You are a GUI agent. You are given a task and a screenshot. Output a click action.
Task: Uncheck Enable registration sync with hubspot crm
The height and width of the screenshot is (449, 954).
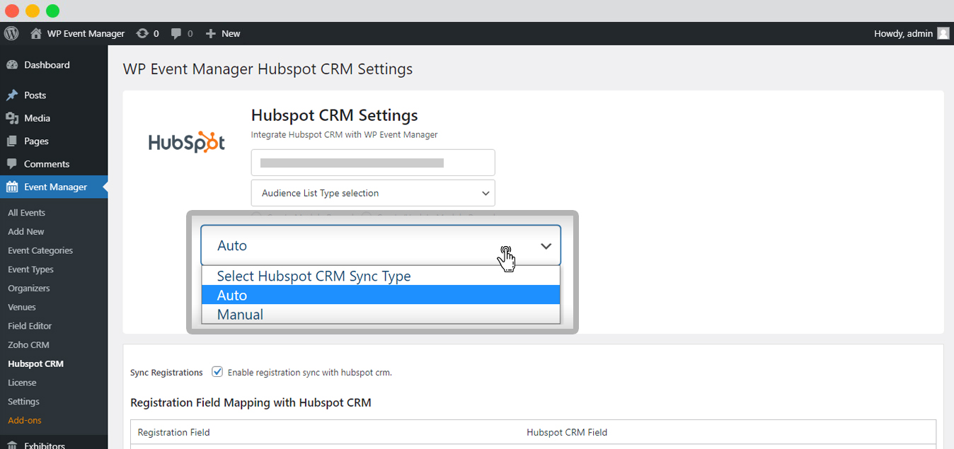[x=217, y=372]
